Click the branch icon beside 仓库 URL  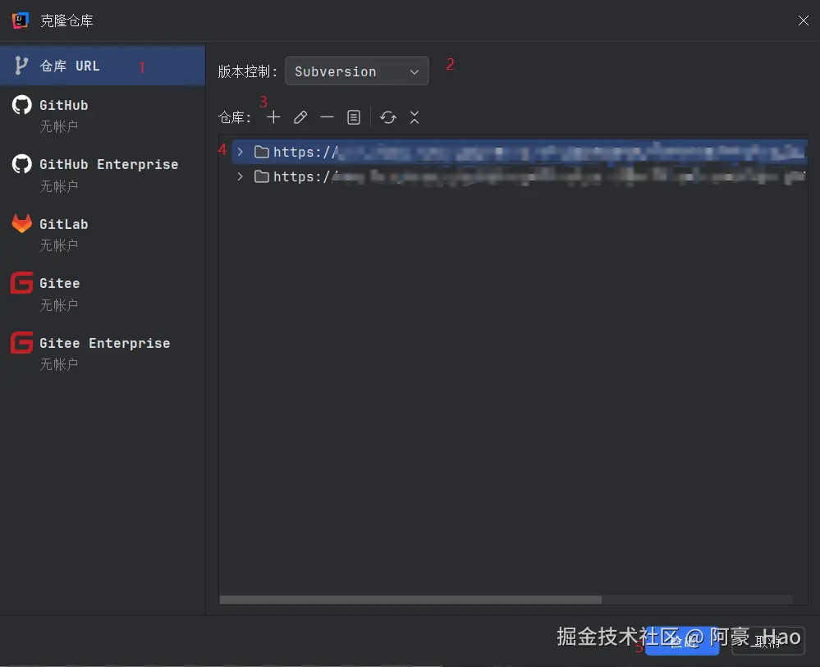[x=21, y=66]
